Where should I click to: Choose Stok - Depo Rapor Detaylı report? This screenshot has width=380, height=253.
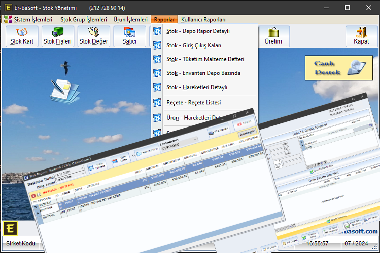tap(198, 31)
